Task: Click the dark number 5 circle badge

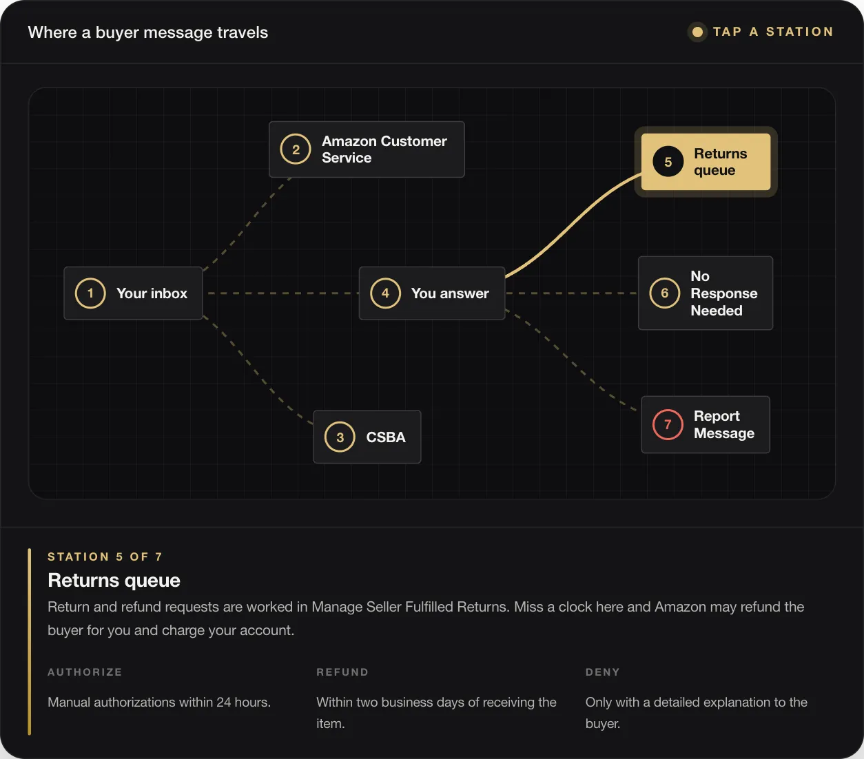Action: pos(668,162)
